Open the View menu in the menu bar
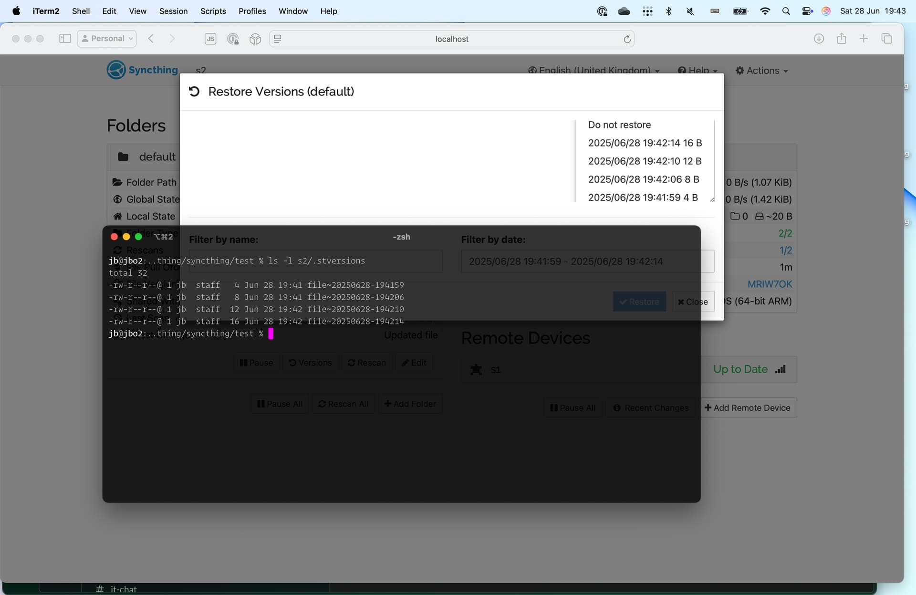 point(137,11)
